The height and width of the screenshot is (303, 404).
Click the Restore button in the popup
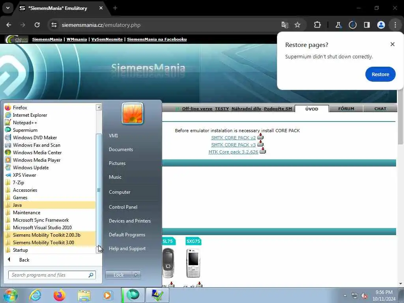click(x=380, y=74)
